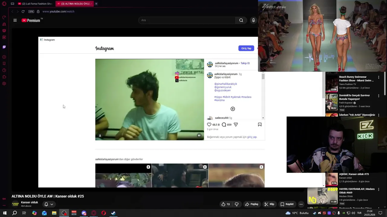Open File Explorer from the taskbar
Screen dimensions: 387x217
(54, 213)
